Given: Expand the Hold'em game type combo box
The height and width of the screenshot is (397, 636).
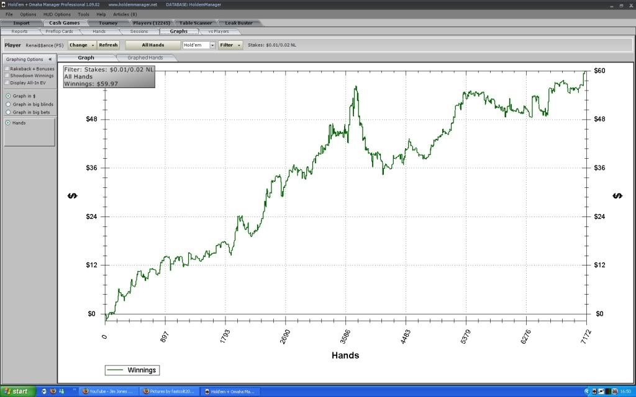Looking at the screenshot, I should coord(212,45).
